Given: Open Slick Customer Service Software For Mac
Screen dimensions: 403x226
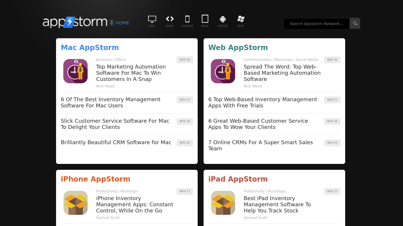Looking at the screenshot, I should (115, 124).
